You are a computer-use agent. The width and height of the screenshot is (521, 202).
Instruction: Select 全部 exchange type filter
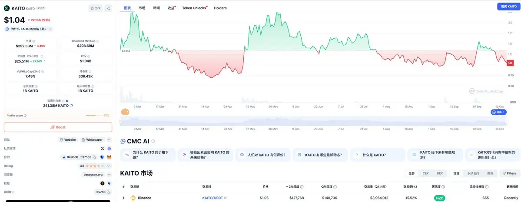[411, 173]
